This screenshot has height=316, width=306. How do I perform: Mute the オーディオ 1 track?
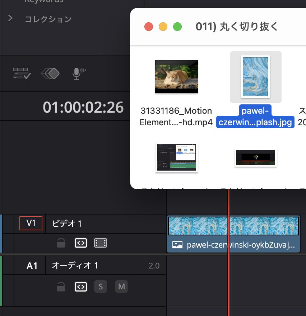tap(121, 286)
